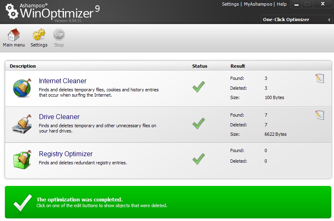Click the Status column header
Viewport: 334px width, 221px height.
click(200, 66)
